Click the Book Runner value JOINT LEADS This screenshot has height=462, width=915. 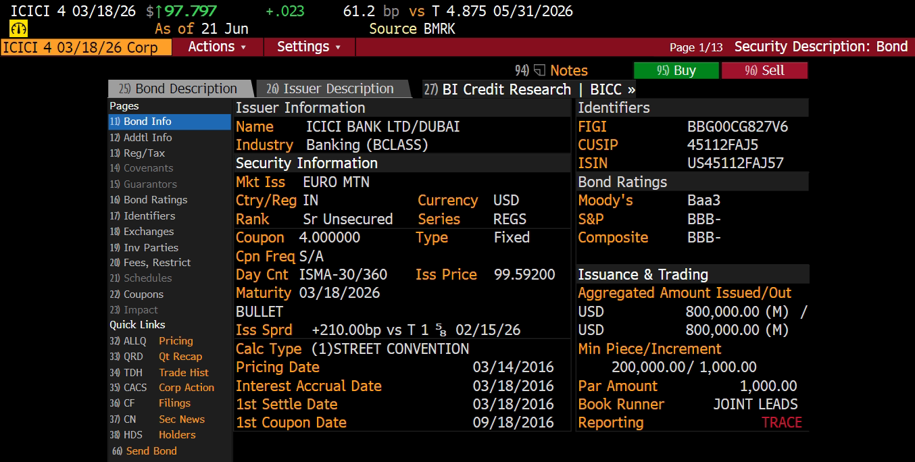tap(756, 405)
